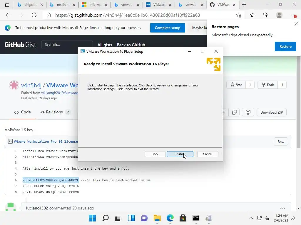The image size is (301, 225).
Task: Click Restore in the Restore pages popup
Action: click(x=285, y=47)
